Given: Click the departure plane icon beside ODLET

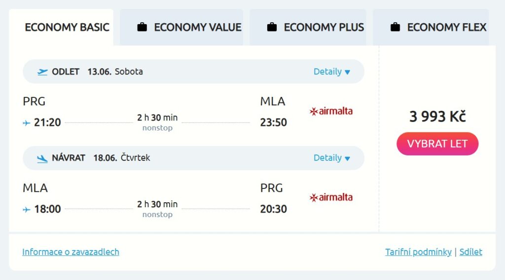Looking at the screenshot, I should tap(42, 72).
